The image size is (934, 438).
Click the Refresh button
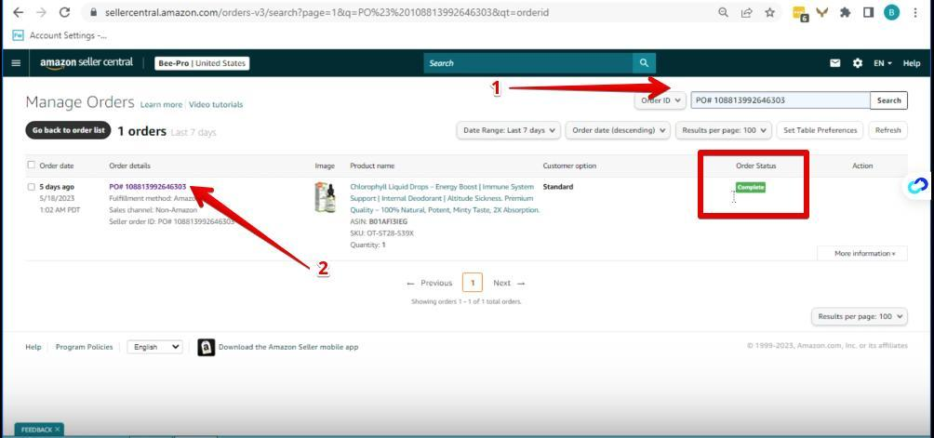point(888,130)
